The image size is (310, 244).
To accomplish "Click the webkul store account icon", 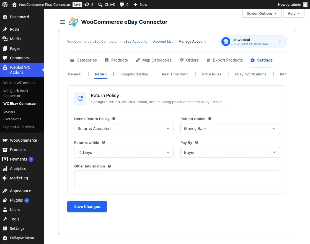I will point(226,42).
